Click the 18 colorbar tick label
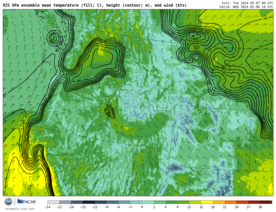Viewport: 276px width, 212px height. pyautogui.click(x=213, y=207)
